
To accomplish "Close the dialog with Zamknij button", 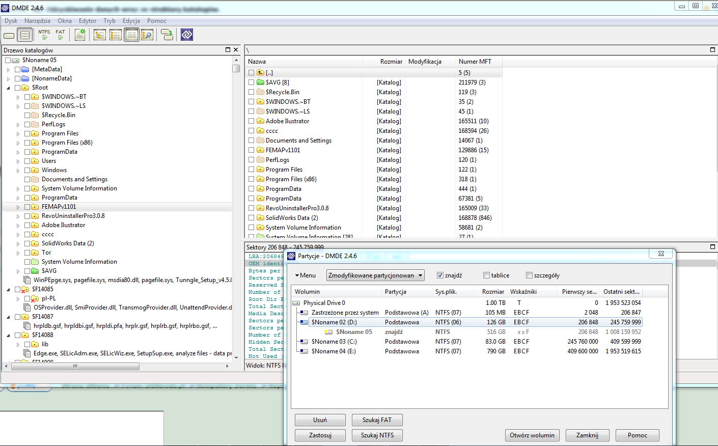I will click(x=588, y=435).
